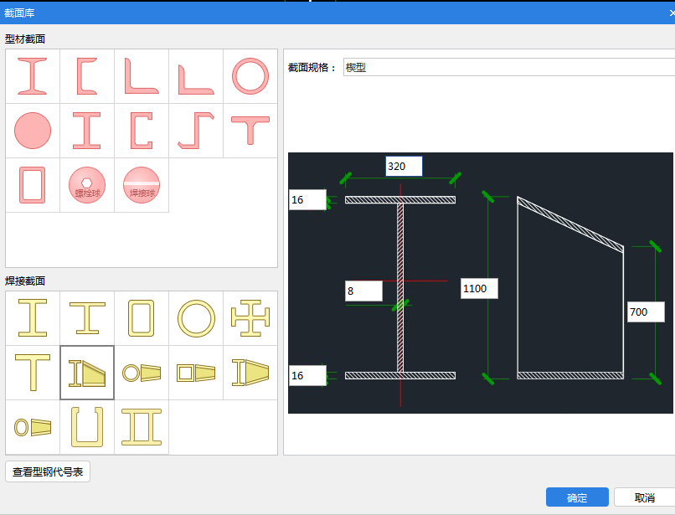Pick the H-shaped steel profile section
This screenshot has width=675, height=515.
(x=87, y=131)
